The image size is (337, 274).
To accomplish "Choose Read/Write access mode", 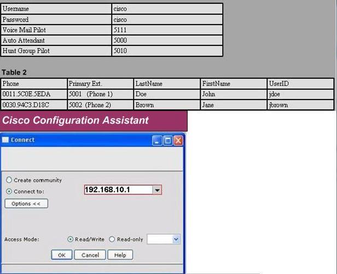I will (x=70, y=239).
